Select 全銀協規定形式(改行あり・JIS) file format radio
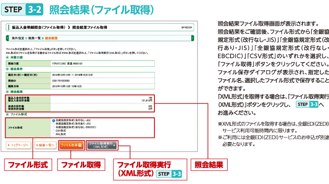Viewport: 329px width, 184px height. pyautogui.click(x=54, y=124)
